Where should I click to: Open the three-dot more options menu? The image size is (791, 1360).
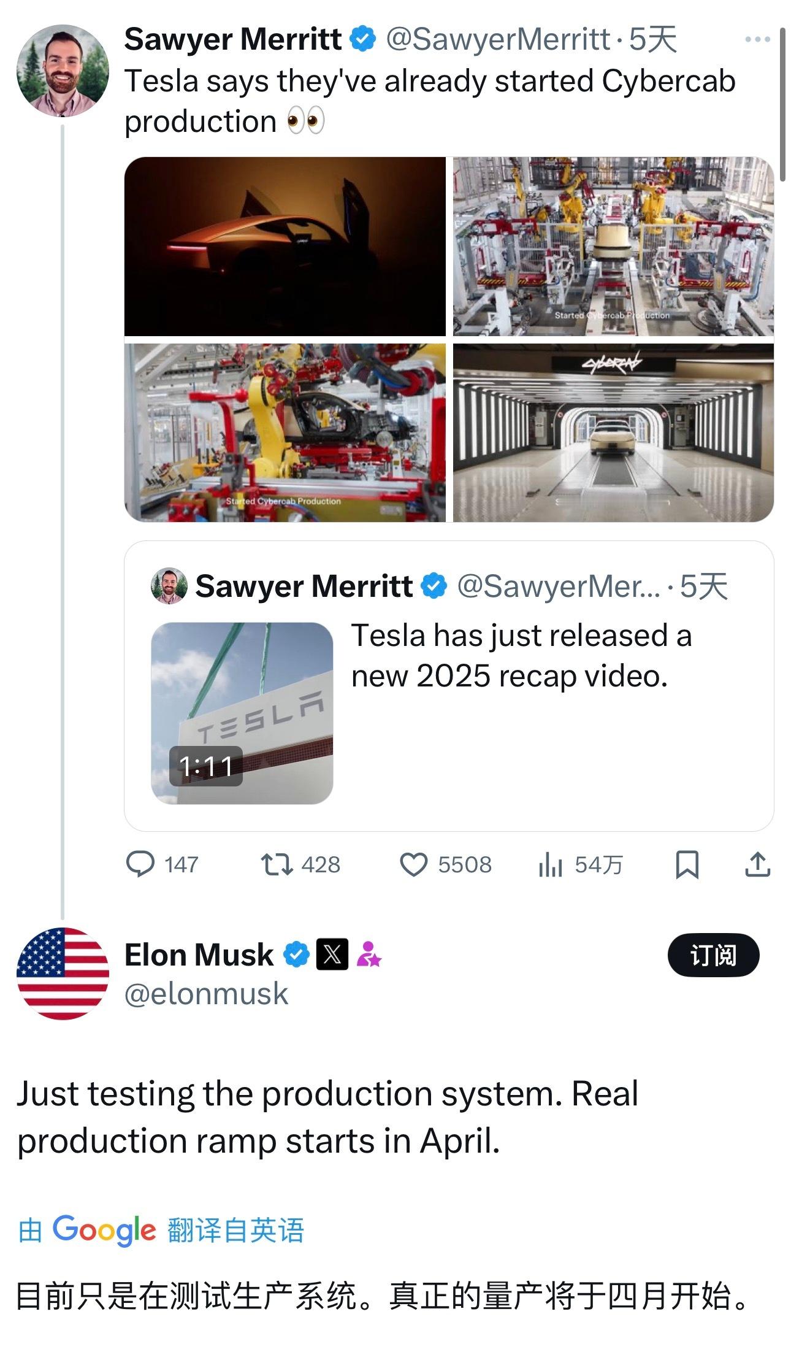coord(757,40)
